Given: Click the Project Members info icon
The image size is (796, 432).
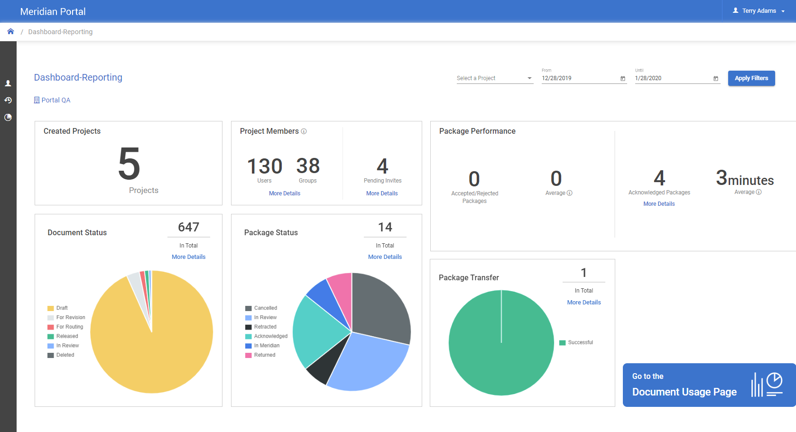Looking at the screenshot, I should point(304,131).
